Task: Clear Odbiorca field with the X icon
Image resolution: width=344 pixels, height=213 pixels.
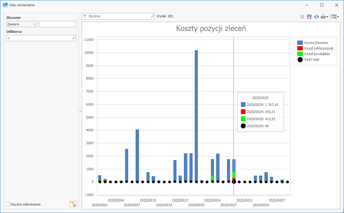Action: 9,38
